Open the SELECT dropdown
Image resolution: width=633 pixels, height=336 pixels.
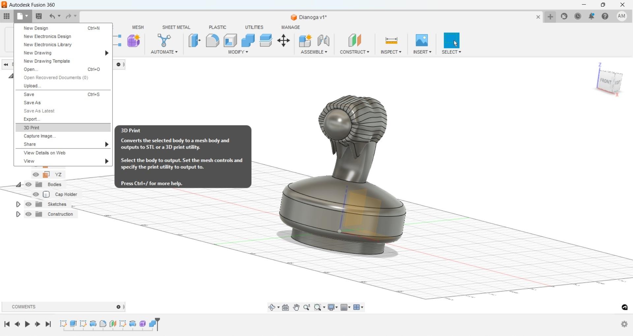pyautogui.click(x=451, y=52)
